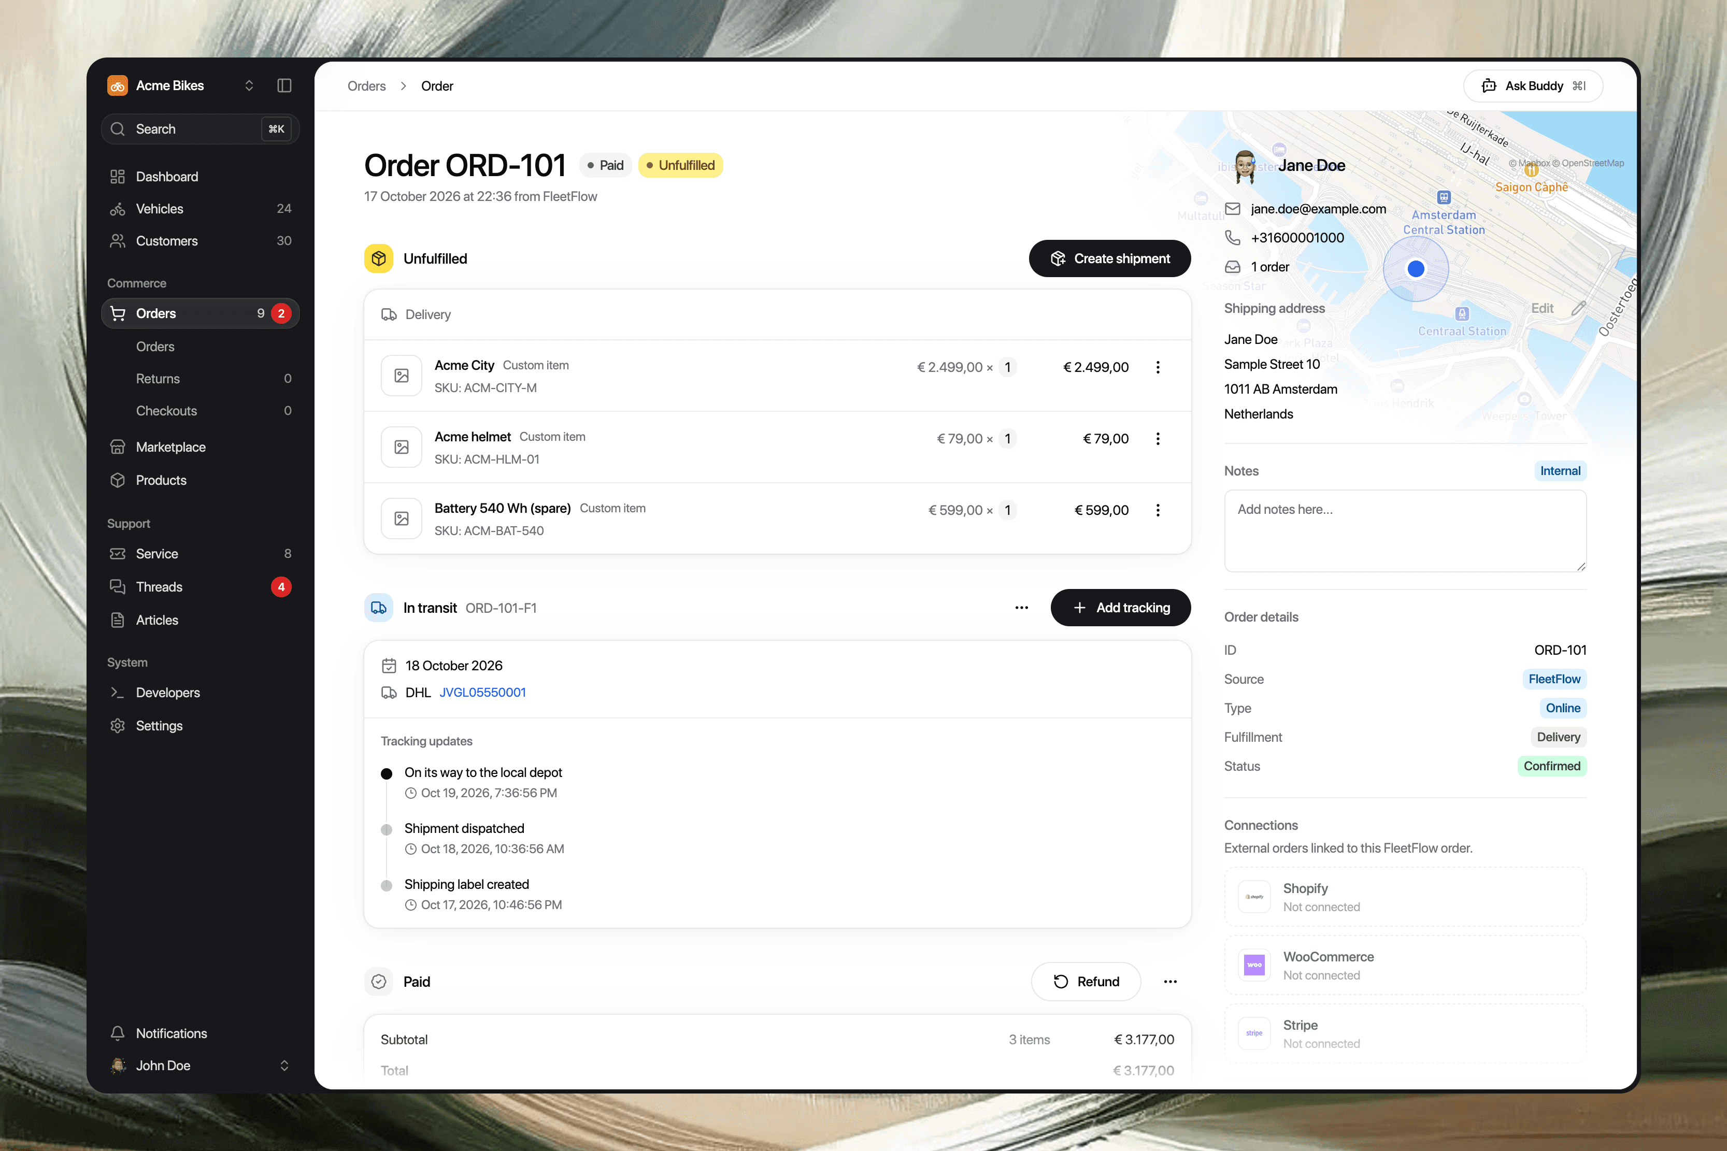Click the Products box icon
The image size is (1727, 1151).
coord(118,480)
